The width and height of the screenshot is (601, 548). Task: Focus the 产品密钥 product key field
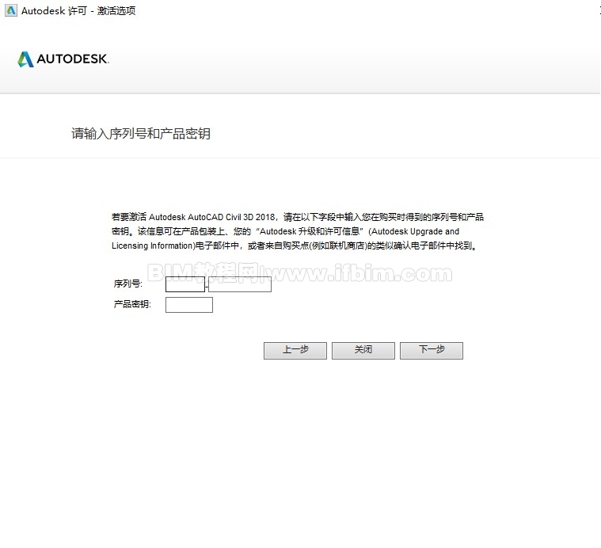[189, 305]
